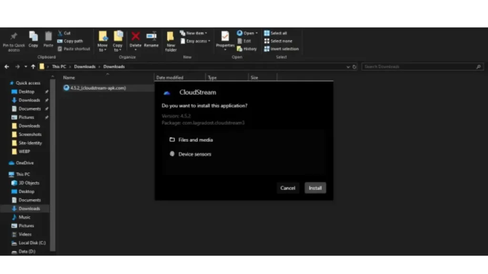Select OneDrive in navigation pane

pos(21,163)
